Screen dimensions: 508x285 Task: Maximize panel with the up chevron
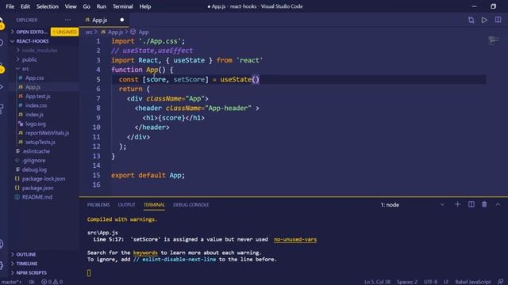coord(498,204)
